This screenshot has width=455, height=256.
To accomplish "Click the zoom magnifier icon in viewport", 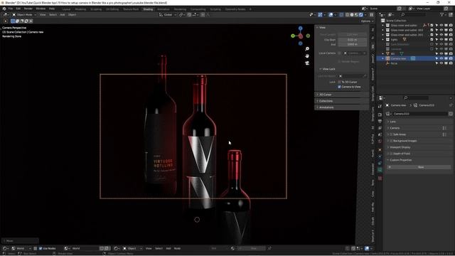I will click(x=307, y=49).
